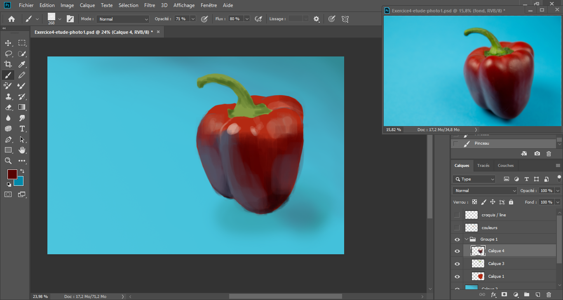Viewport: 563px width, 300px height.
Task: Expand the brush Opacité percentage dropdown
Action: coord(192,19)
